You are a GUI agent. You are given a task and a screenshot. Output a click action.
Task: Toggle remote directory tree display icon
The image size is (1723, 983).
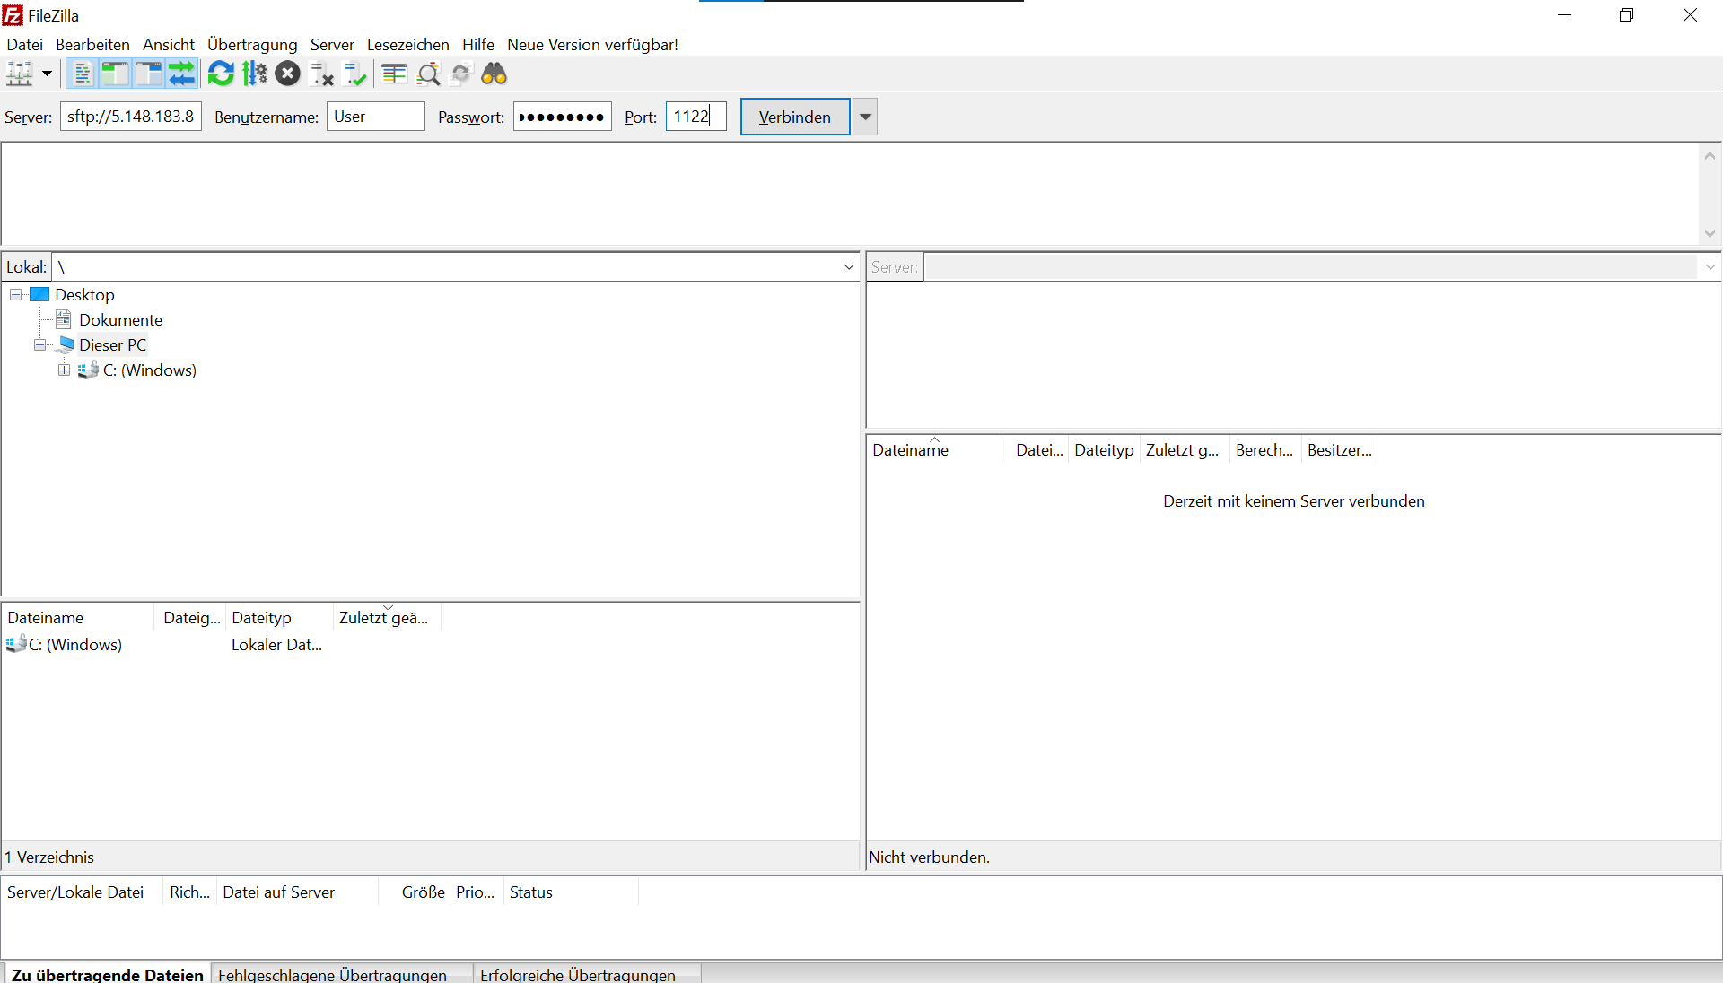click(149, 74)
